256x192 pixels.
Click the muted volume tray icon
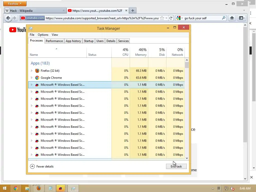[232, 188]
